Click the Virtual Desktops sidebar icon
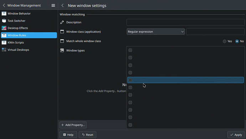 tap(4, 50)
